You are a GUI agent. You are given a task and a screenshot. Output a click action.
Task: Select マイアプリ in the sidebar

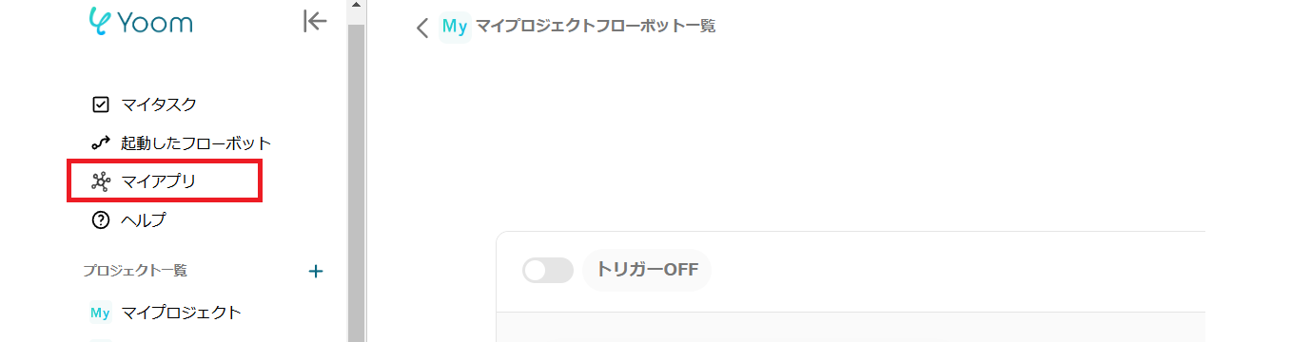point(159,181)
